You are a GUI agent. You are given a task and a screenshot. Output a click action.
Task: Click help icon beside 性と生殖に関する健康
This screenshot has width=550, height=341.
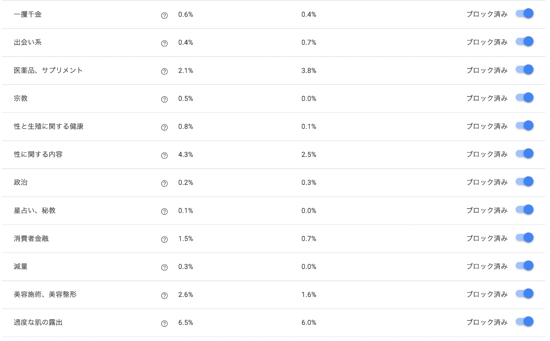click(x=164, y=127)
